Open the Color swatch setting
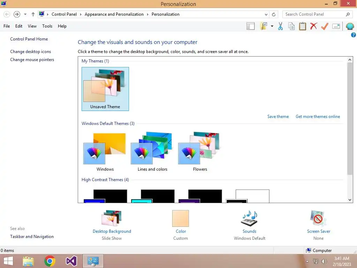This screenshot has height=268, width=357. pos(181,218)
